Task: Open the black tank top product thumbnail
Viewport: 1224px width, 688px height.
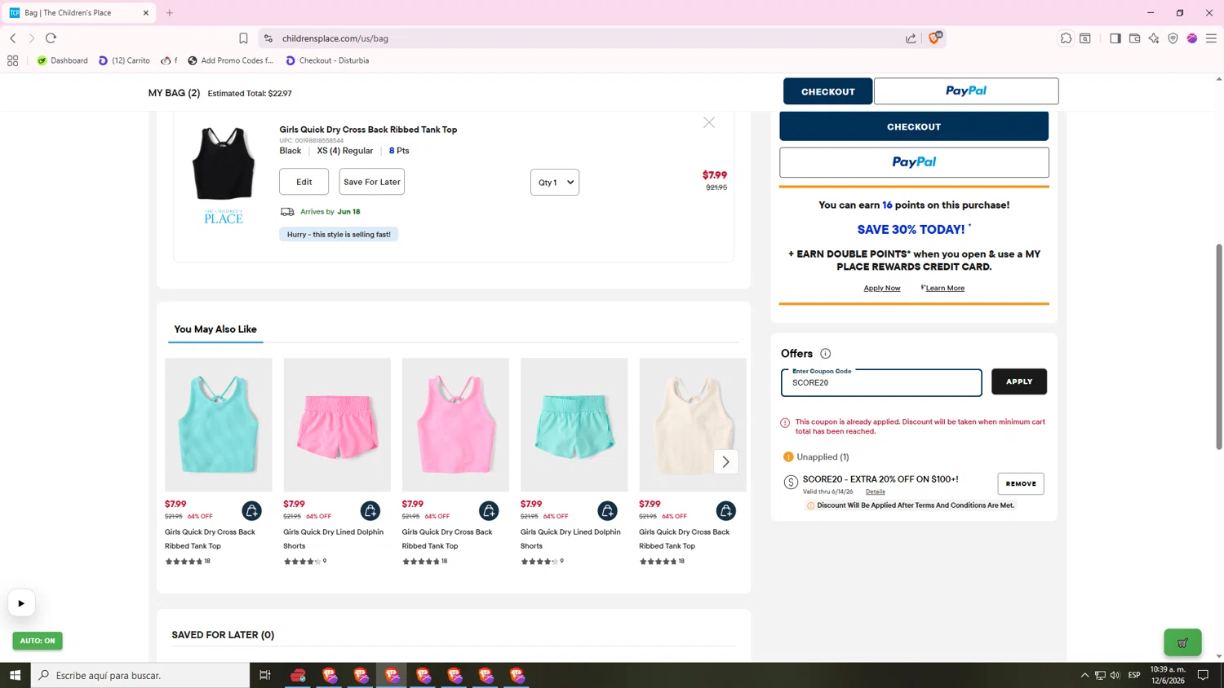Action: pos(224,165)
